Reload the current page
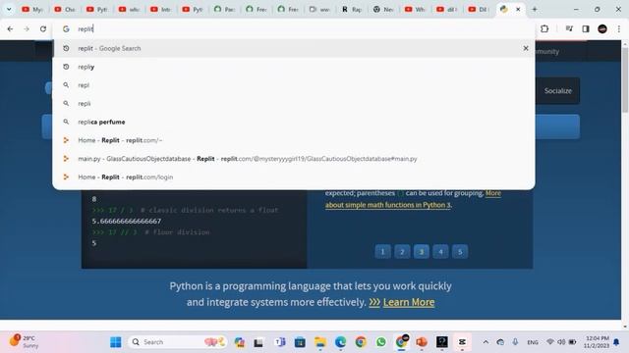 43,28
